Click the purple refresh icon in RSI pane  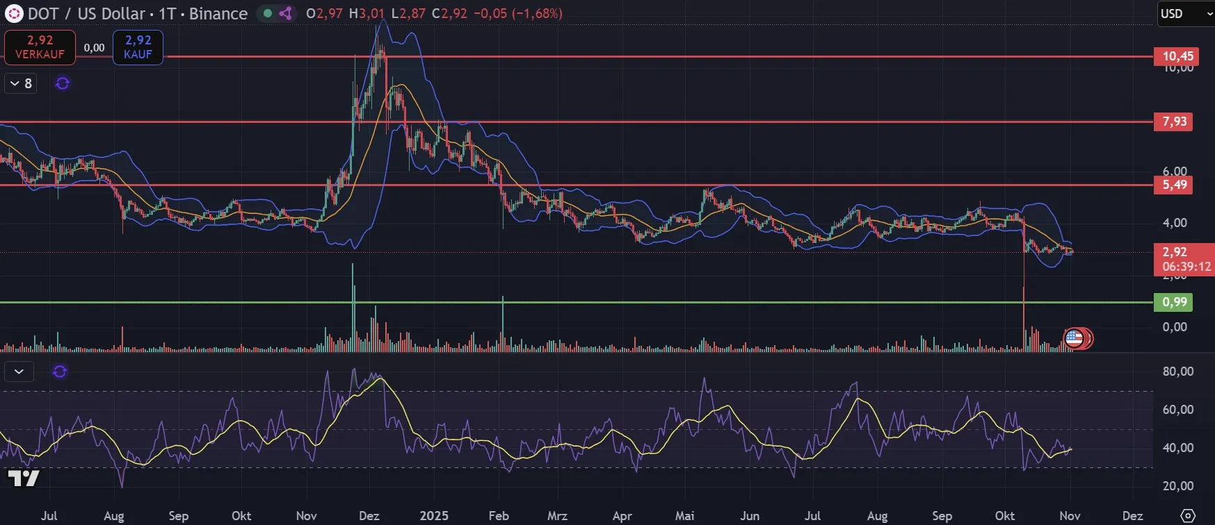(60, 372)
